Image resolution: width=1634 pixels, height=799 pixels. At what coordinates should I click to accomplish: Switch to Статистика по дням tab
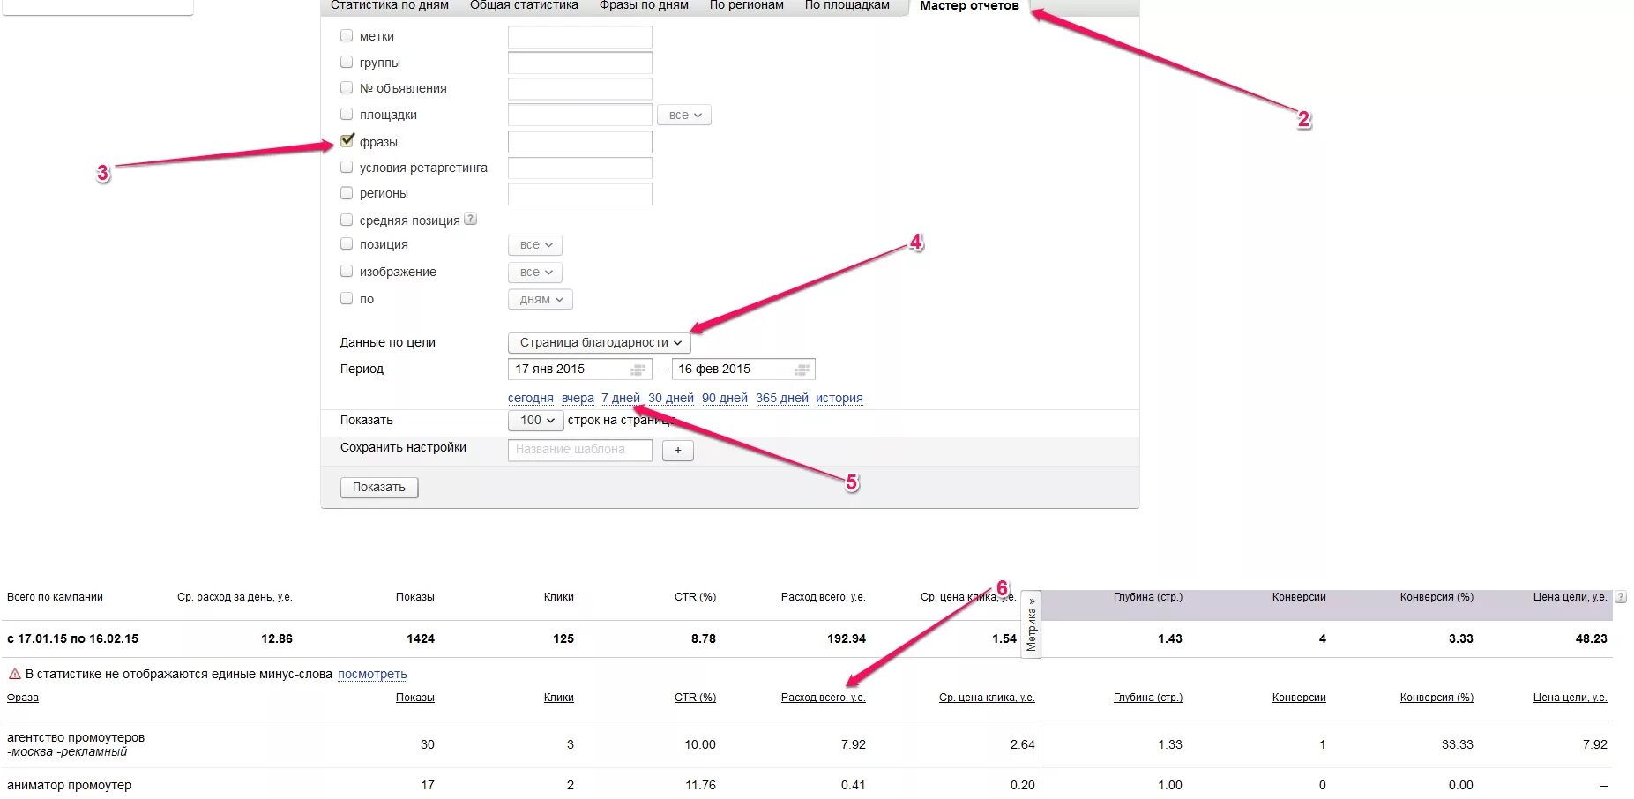click(x=390, y=5)
